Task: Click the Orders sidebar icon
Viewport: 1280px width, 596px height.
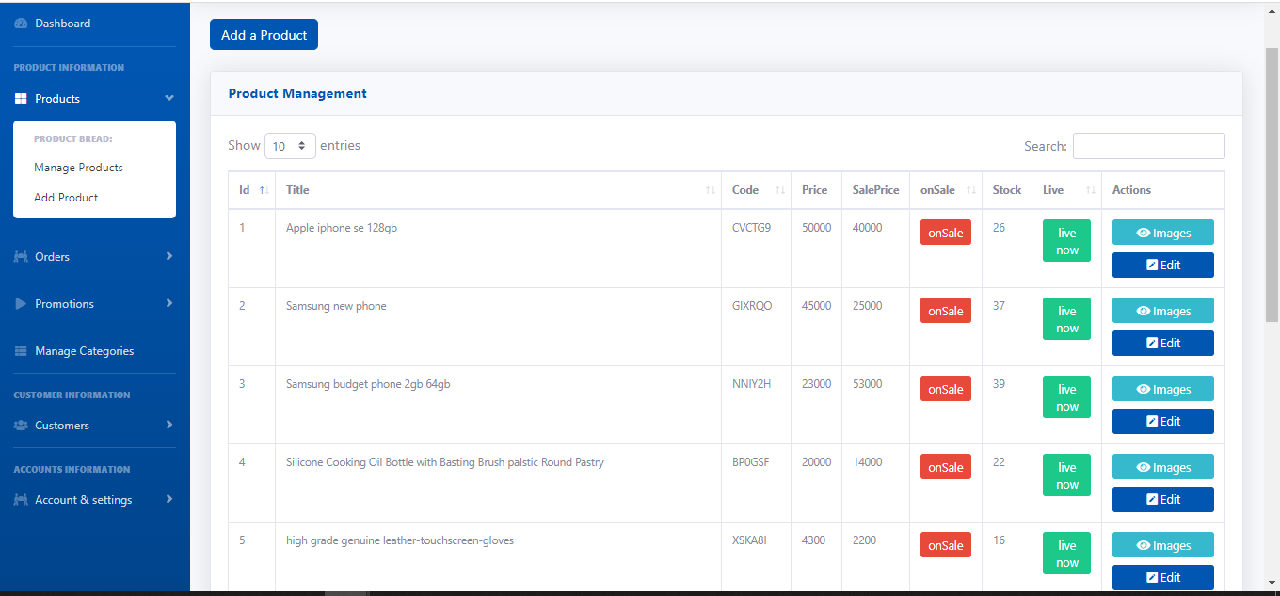Action: click(x=21, y=257)
